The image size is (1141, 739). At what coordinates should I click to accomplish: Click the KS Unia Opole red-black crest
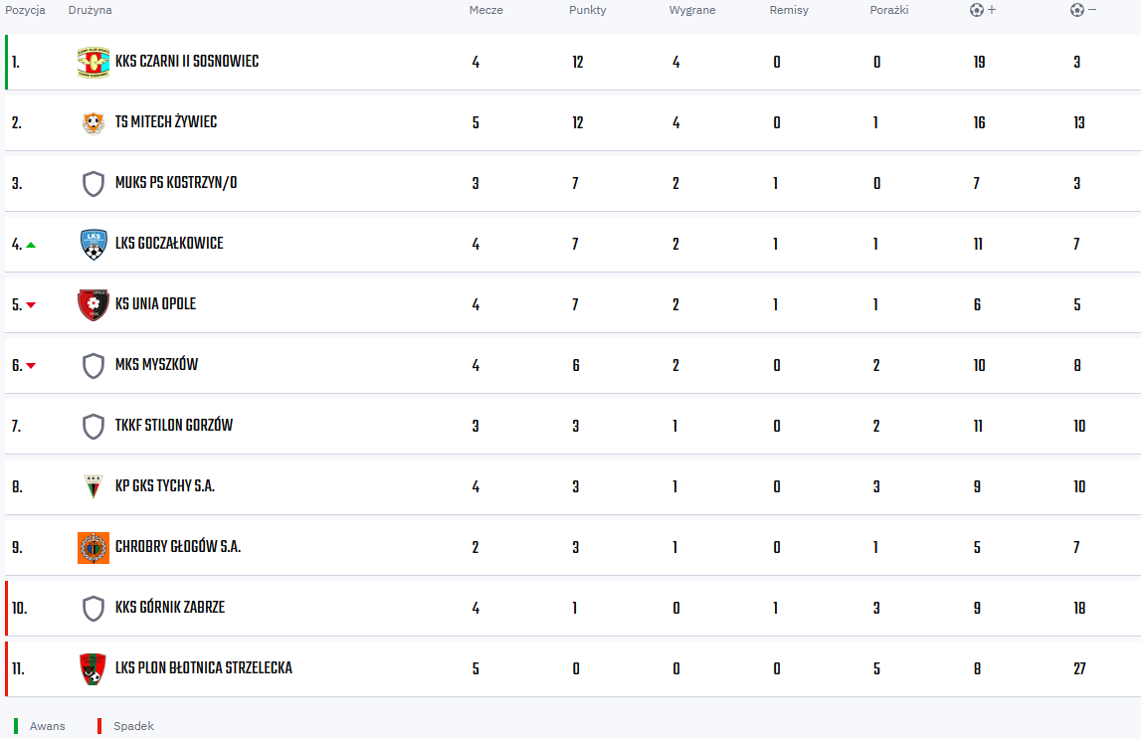coord(94,304)
